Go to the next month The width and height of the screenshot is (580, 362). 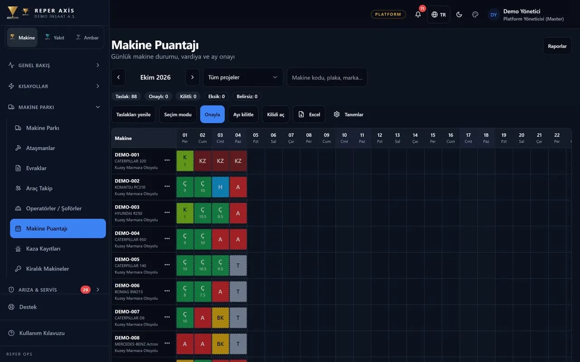(192, 77)
